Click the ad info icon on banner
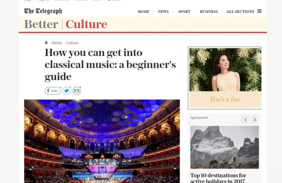Screen dimensions: 282x183 tap(260, 48)
